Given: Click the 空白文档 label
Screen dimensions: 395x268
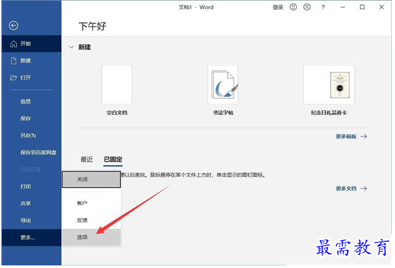Looking at the screenshot, I should click(x=117, y=113).
